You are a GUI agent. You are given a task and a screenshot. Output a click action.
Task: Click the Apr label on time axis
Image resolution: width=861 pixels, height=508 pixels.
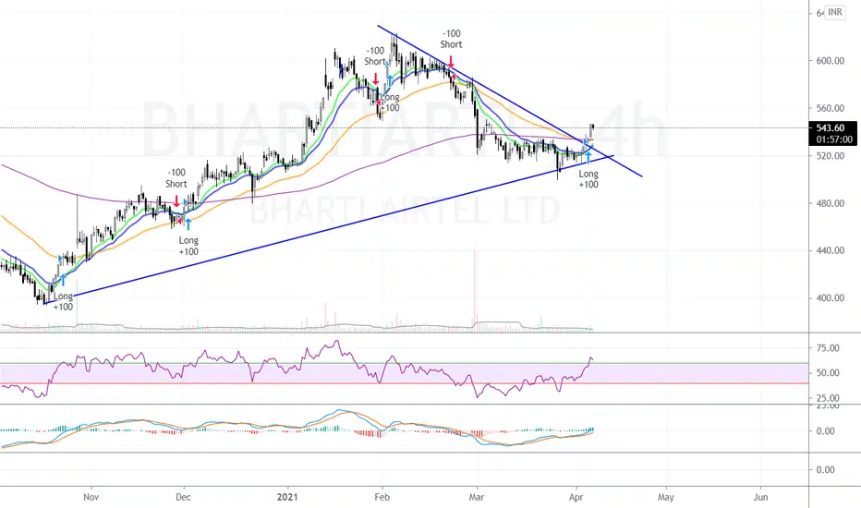pyautogui.click(x=576, y=497)
